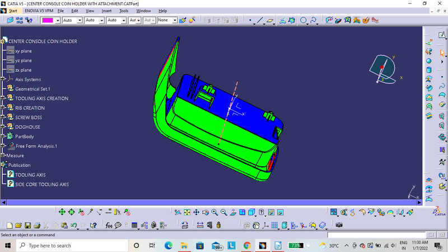Click the horizontal scrollbar right arrow
Image resolution: width=448 pixels, height=252 pixels.
coord(419,203)
